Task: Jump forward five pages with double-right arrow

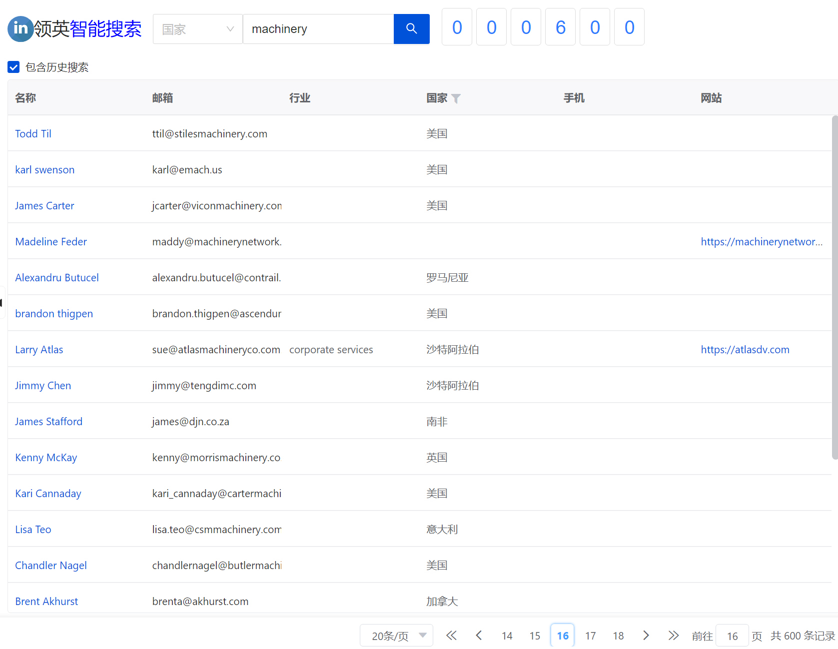Action: pyautogui.click(x=673, y=636)
